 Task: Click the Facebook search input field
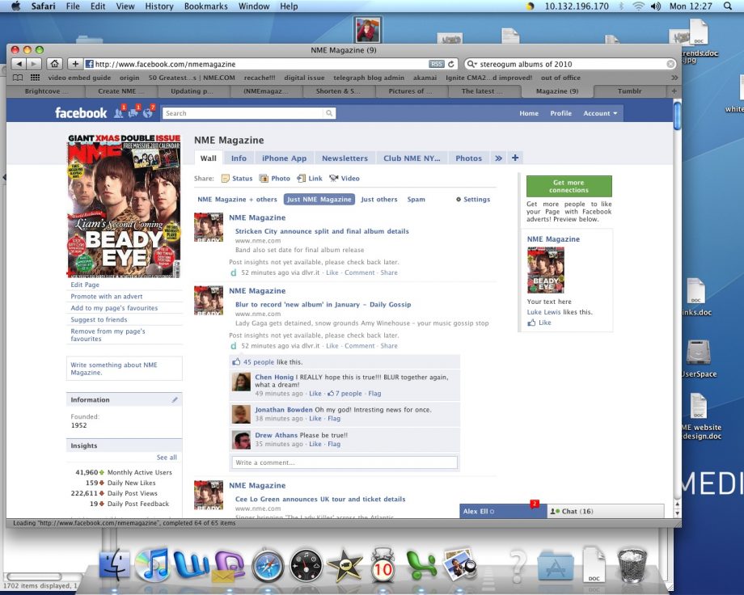(x=243, y=113)
